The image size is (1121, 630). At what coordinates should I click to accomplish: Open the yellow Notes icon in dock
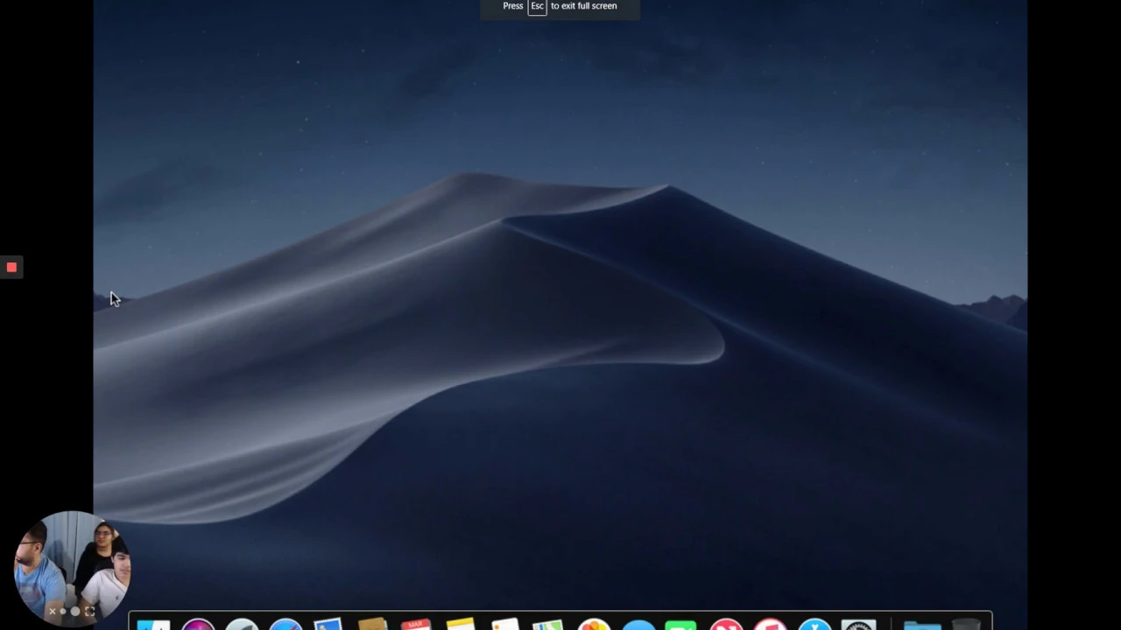461,625
